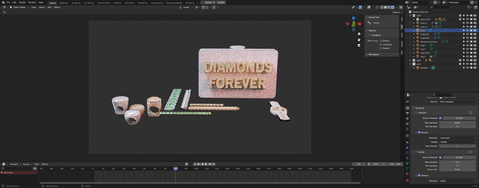Select the Tool properties tab icon

click(x=407, y=101)
